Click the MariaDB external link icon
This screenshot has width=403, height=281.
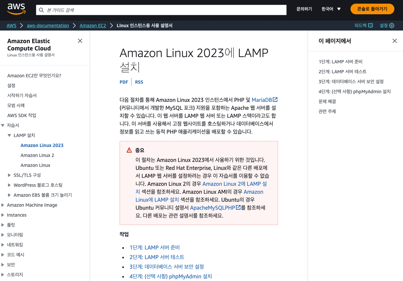275,100
